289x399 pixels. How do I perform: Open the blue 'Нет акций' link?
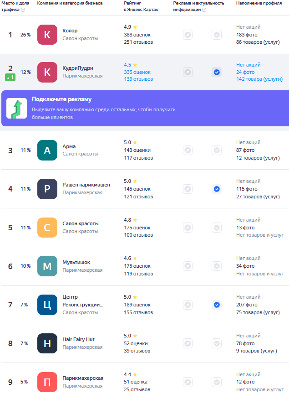point(248,65)
